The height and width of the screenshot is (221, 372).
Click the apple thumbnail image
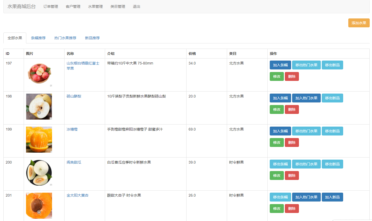[39, 74]
